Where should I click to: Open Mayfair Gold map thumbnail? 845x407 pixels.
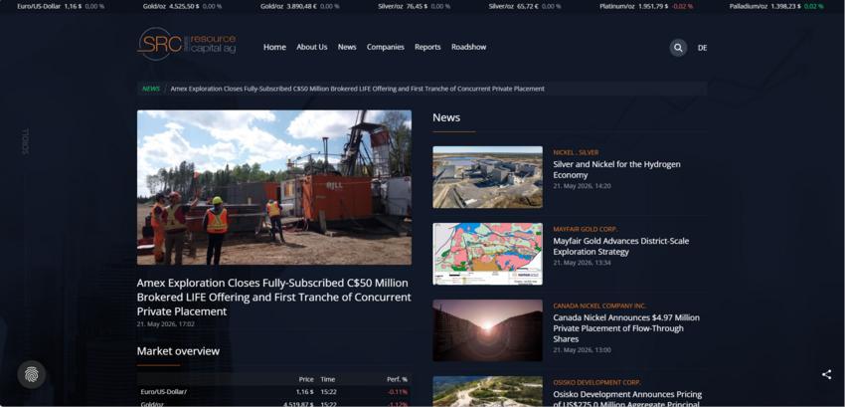(x=487, y=254)
